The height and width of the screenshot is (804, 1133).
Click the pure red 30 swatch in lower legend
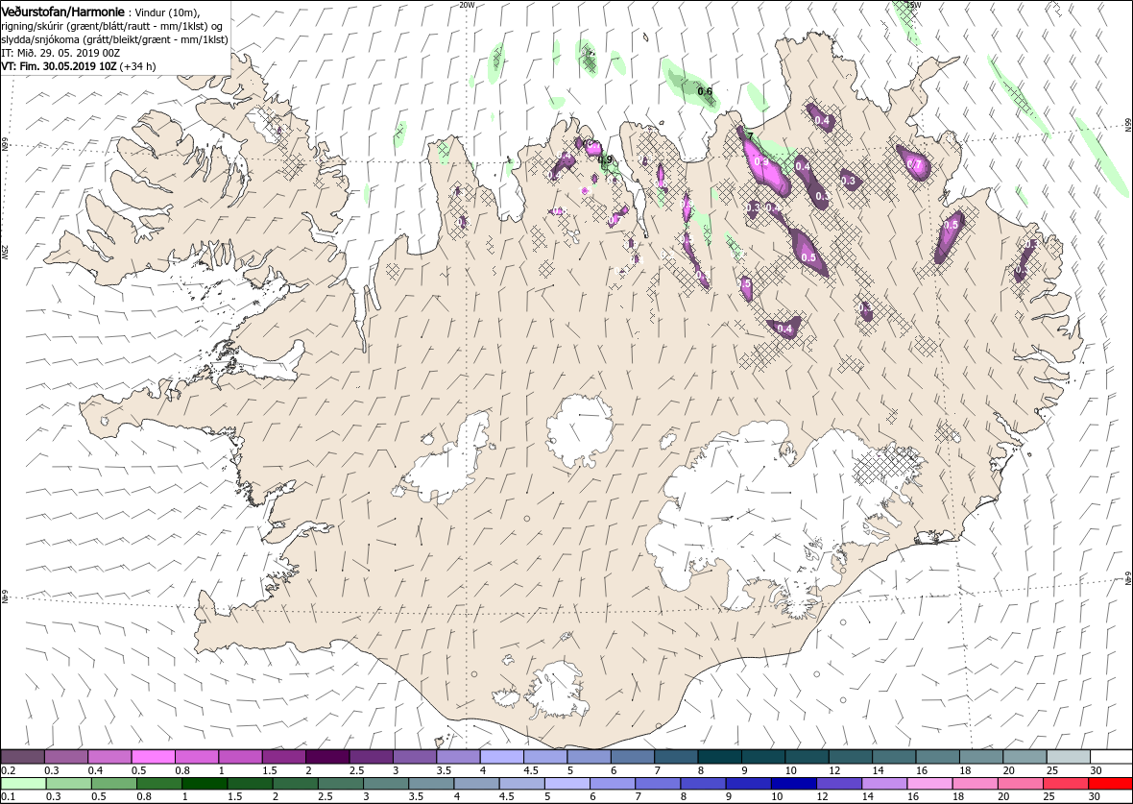[1111, 784]
